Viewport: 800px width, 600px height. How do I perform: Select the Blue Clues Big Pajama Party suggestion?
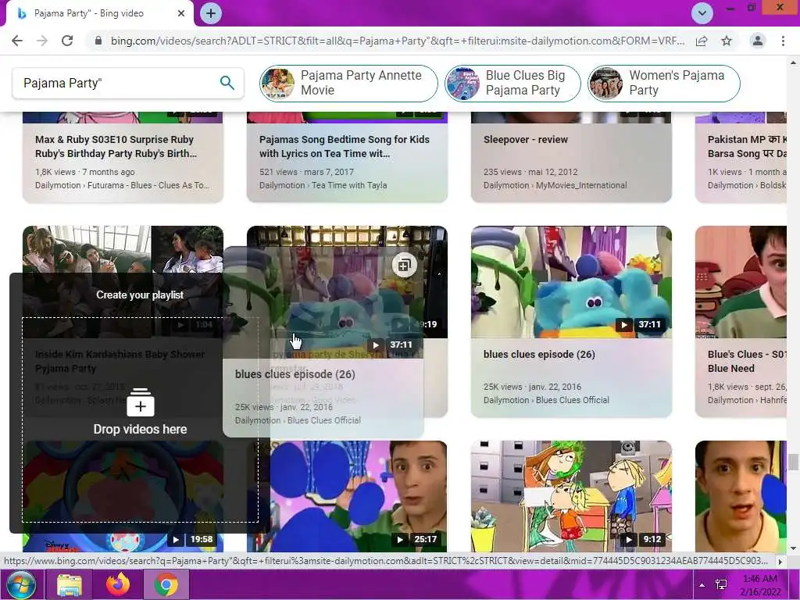pyautogui.click(x=512, y=83)
